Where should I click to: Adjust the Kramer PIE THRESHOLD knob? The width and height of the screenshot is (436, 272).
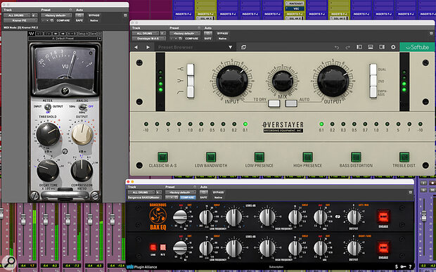[48, 134]
